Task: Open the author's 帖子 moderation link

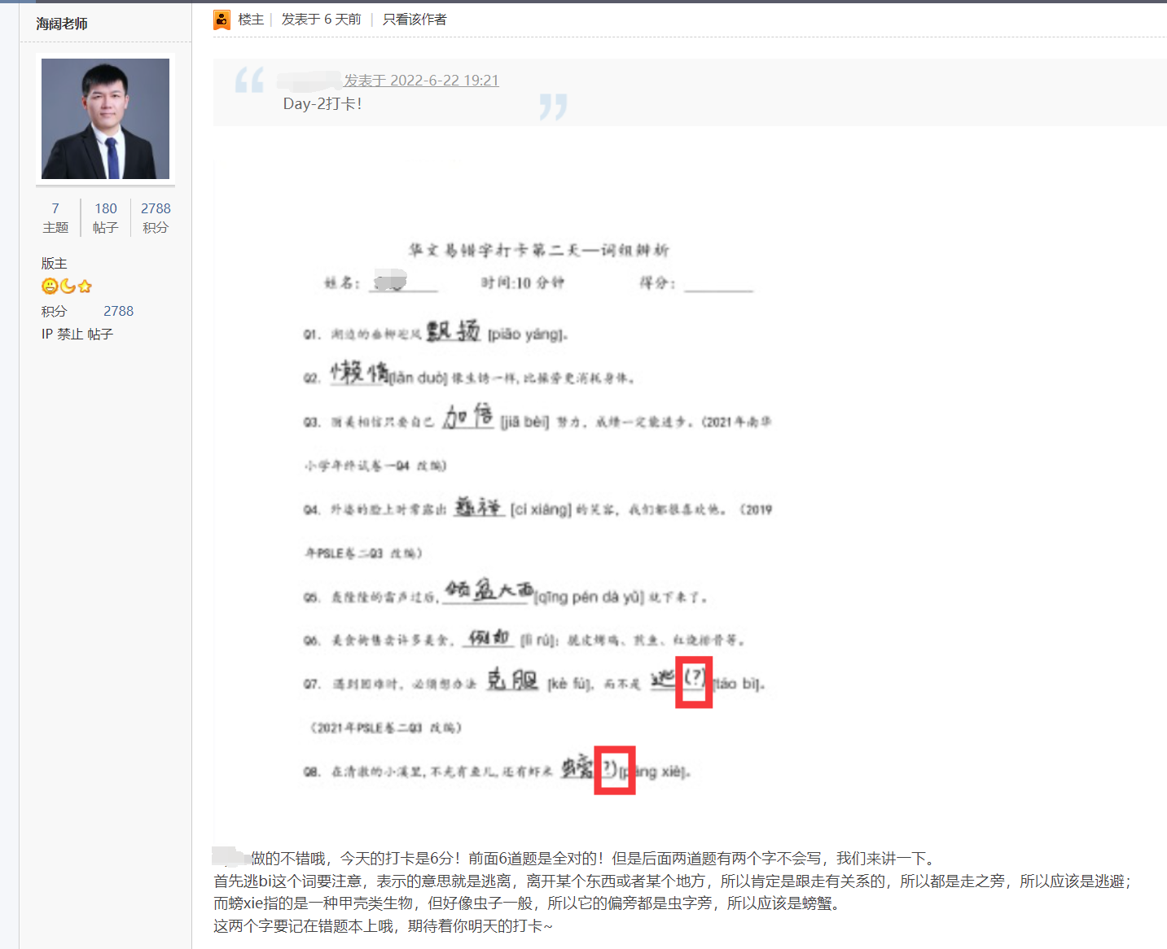Action: [100, 334]
